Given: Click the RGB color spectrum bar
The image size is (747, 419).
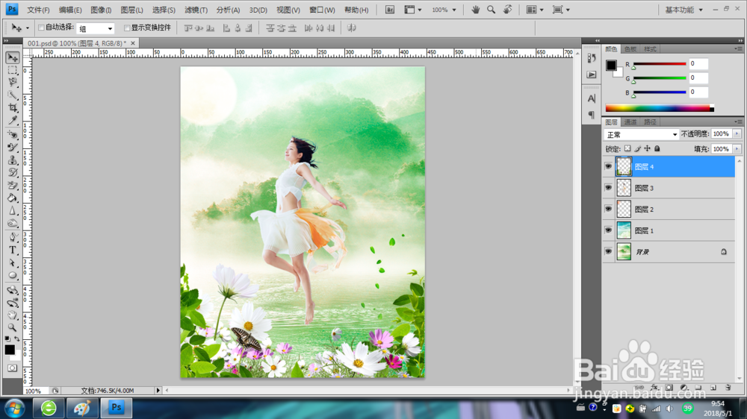Looking at the screenshot, I should [660, 108].
